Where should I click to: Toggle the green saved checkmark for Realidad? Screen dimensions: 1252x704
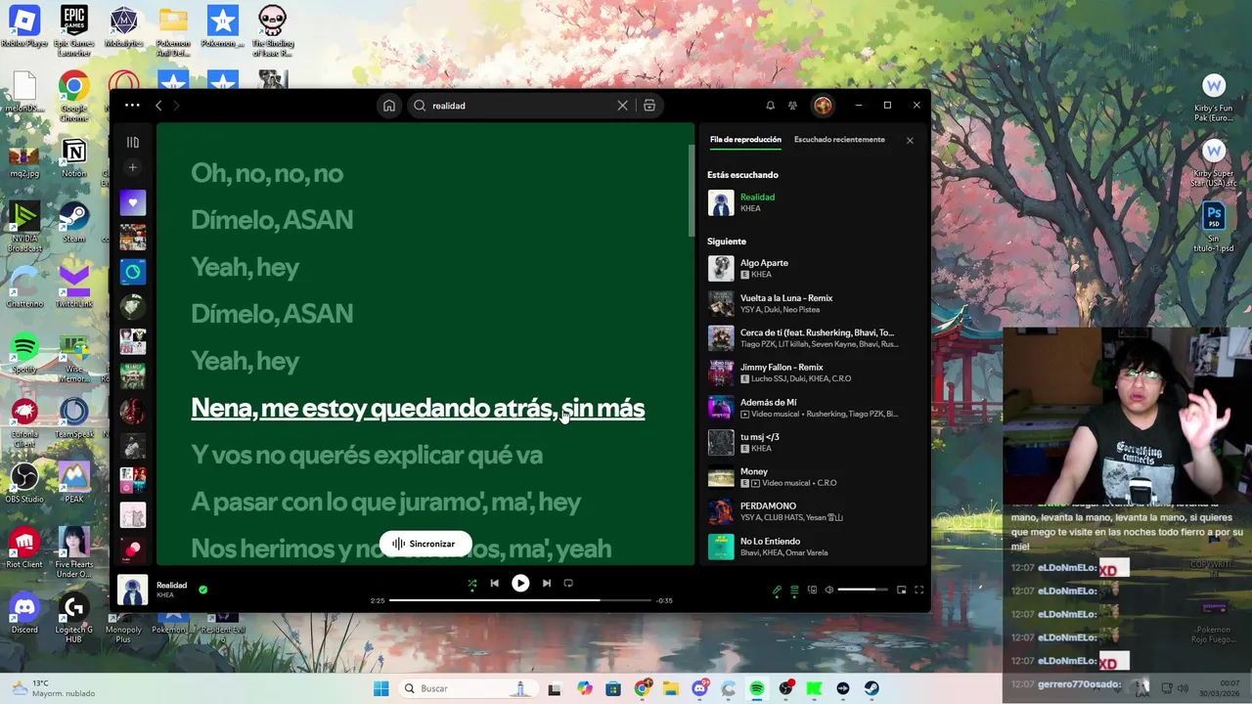pos(202,590)
